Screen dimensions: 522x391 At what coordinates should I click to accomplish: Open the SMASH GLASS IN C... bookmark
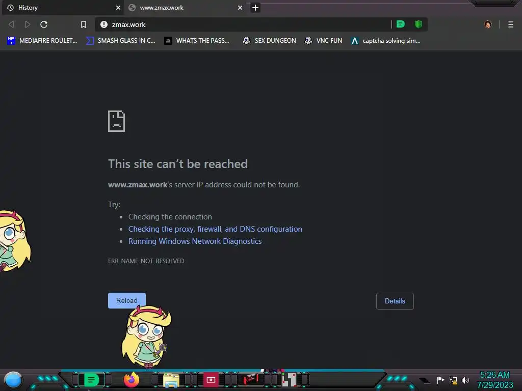point(120,41)
